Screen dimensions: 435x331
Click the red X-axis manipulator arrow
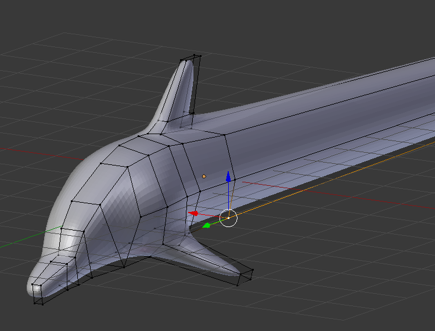pos(193,213)
